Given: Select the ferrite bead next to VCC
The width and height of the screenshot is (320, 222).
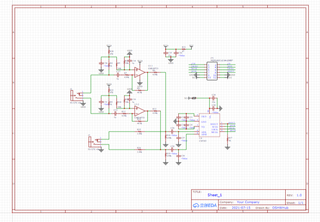Looking at the screenshot, I should [x=194, y=98].
